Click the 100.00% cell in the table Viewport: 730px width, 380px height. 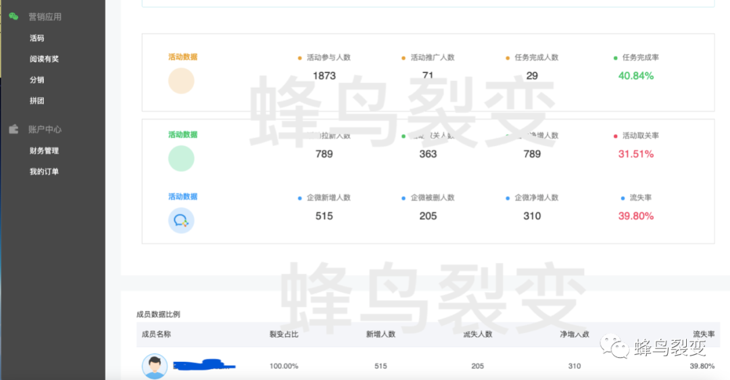(x=283, y=366)
